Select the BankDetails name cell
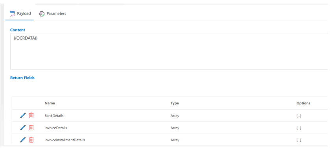Screen dimensions: 332x148 54,116
